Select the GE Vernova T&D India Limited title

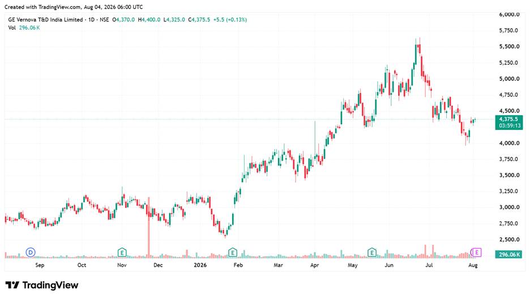[45, 20]
